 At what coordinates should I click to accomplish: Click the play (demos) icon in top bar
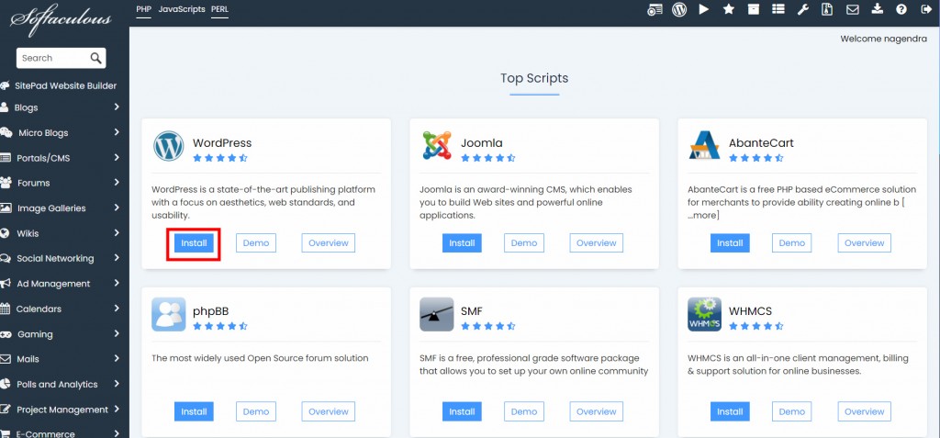[704, 9]
